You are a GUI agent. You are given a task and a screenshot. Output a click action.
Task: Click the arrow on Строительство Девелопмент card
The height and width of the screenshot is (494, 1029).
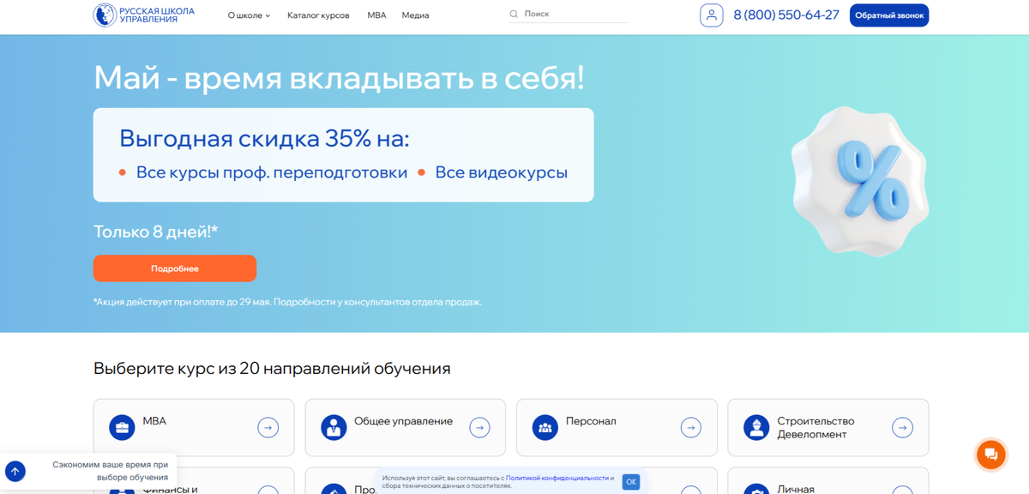(x=902, y=427)
